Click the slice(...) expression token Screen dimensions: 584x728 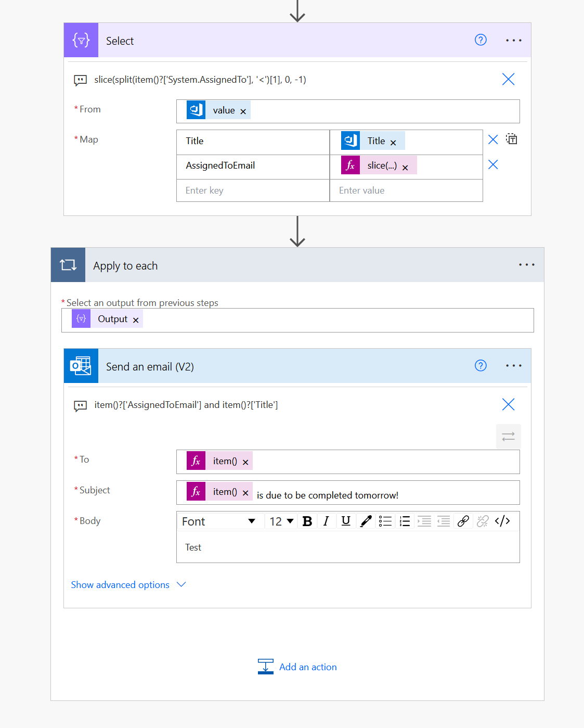[381, 165]
